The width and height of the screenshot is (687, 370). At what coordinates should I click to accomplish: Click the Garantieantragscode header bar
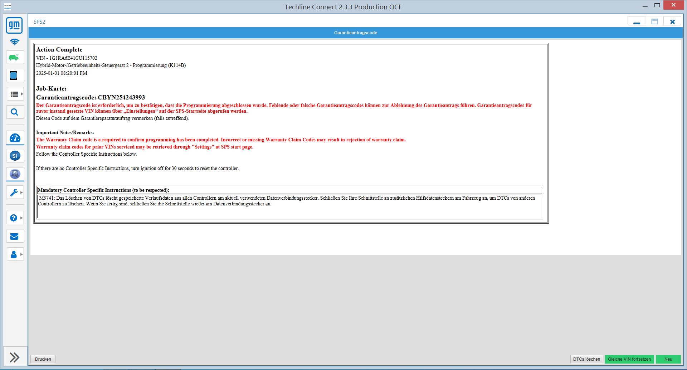coord(355,33)
